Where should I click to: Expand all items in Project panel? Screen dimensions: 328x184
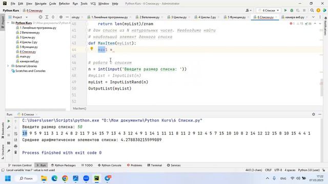point(47,17)
